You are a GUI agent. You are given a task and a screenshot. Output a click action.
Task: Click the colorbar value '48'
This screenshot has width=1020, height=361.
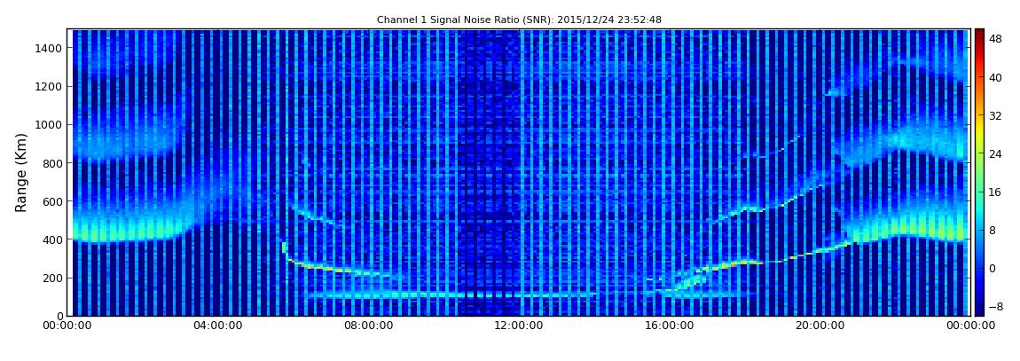[995, 40]
